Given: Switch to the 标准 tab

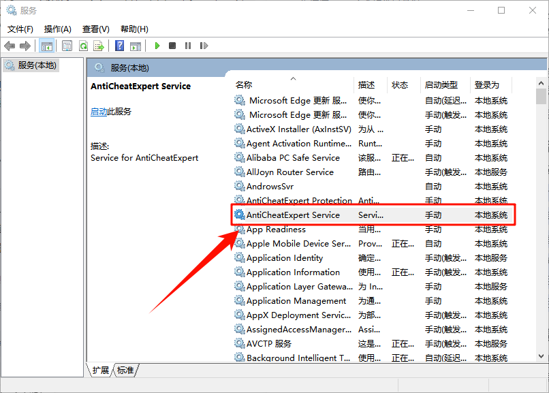Looking at the screenshot, I should 125,371.
